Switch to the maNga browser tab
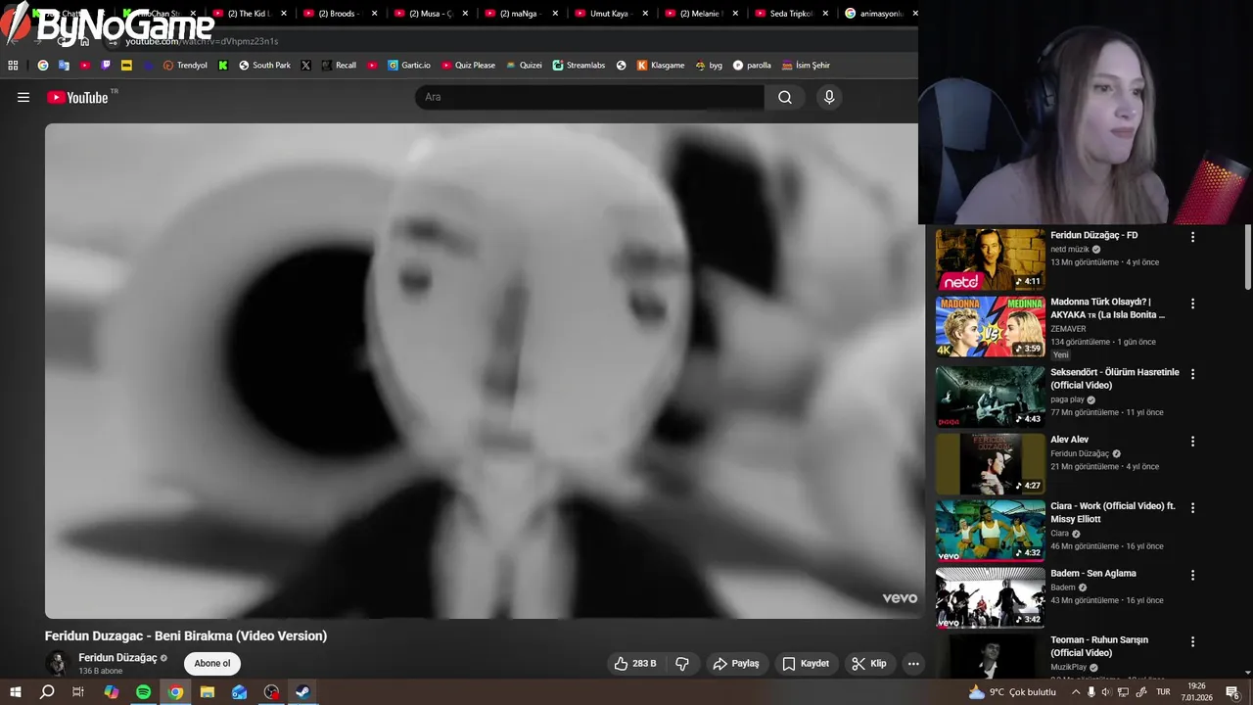This screenshot has height=705, width=1253. (x=519, y=14)
